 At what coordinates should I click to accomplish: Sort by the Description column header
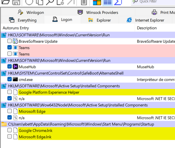click(x=155, y=28)
